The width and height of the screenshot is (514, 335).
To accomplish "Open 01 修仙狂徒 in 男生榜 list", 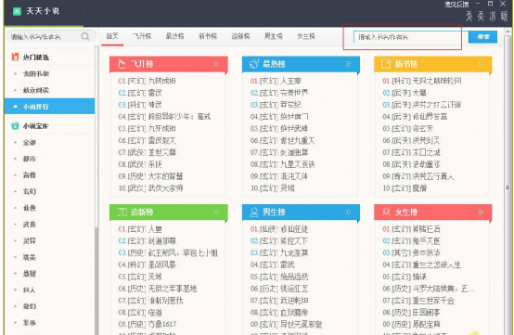I will pos(279,229).
